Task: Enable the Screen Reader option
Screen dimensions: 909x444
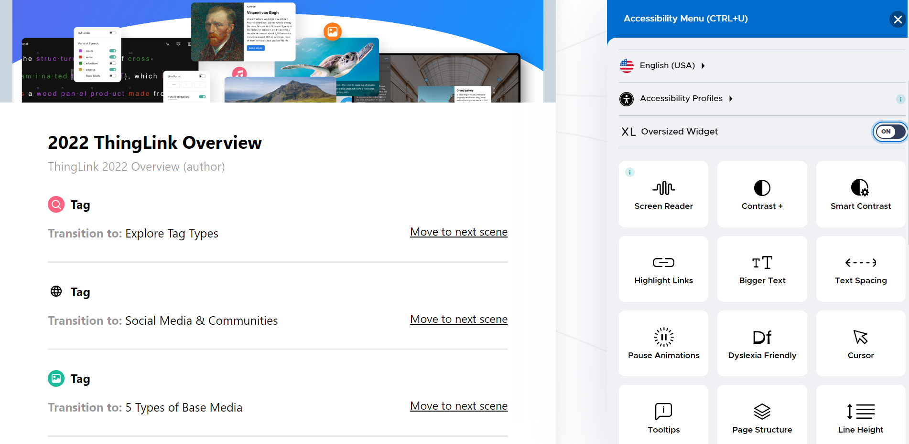Action: 663,194
